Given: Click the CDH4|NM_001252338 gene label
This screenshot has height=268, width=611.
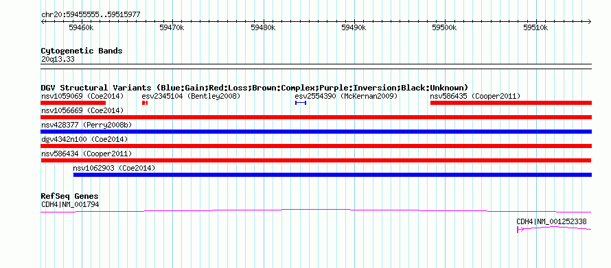Looking at the screenshot, I should (551, 221).
